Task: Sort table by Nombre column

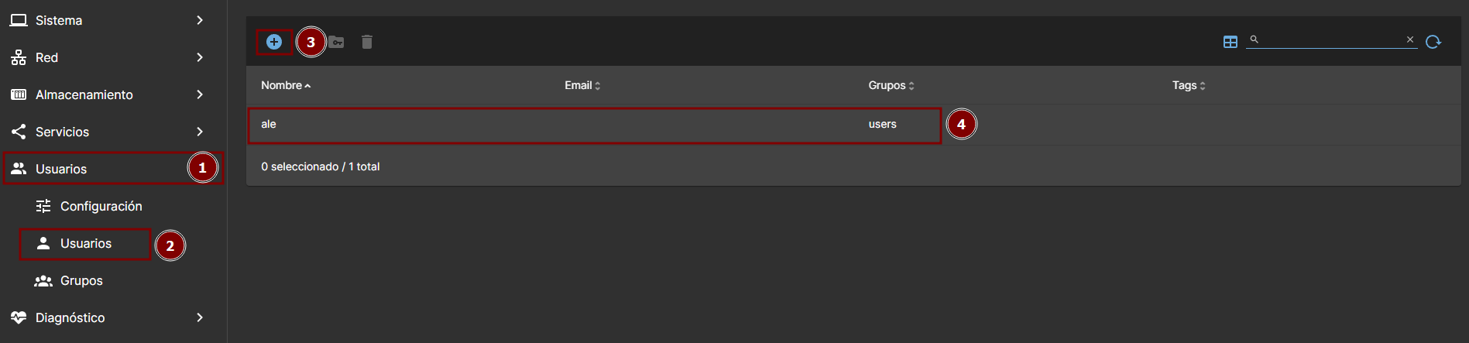Action: pos(282,85)
